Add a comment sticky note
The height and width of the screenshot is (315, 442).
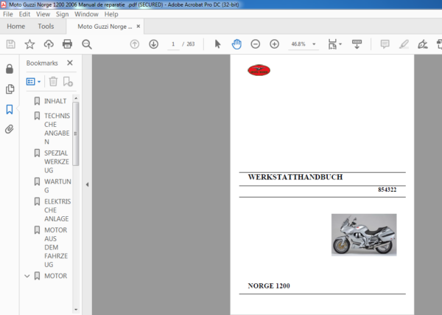click(x=385, y=44)
